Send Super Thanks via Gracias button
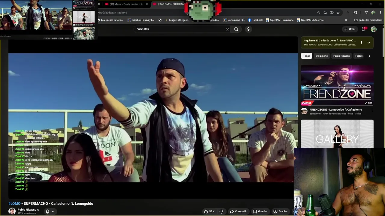385x216 pixels. [280, 211]
